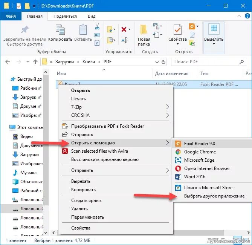This screenshot has height=245, width=252.
Task: Go back with the left arrow
Action: [8, 62]
